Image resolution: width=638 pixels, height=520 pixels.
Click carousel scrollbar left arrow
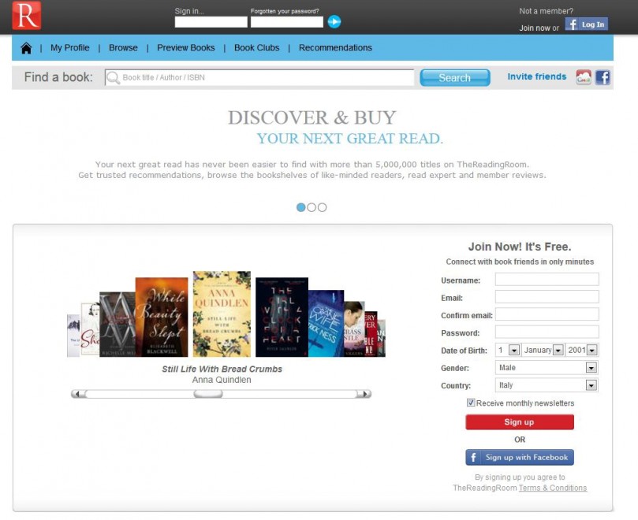[x=78, y=394]
